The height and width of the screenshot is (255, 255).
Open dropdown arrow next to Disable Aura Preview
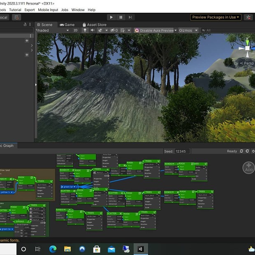176,30
